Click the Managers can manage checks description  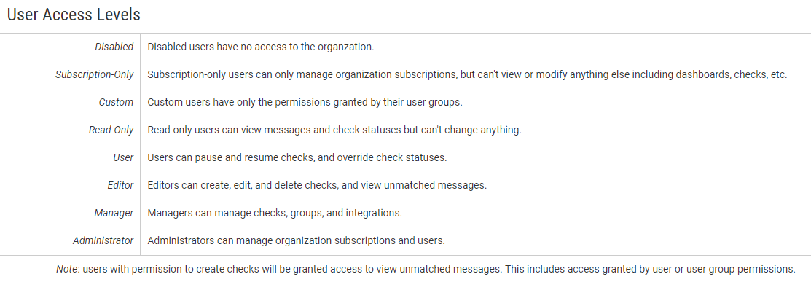[x=275, y=214]
